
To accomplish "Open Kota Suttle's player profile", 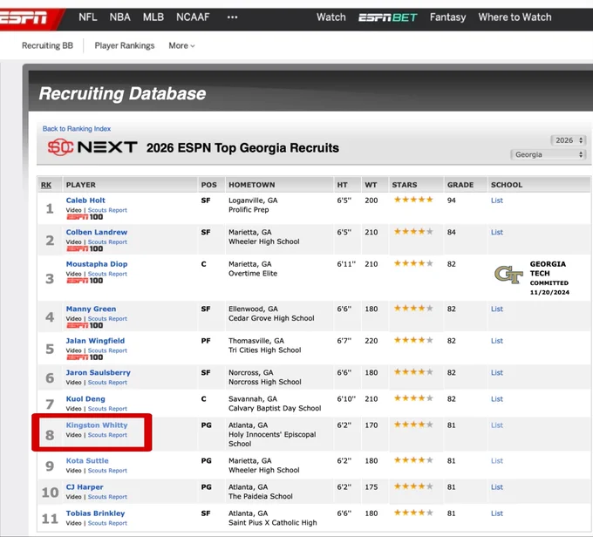I will tap(87, 460).
